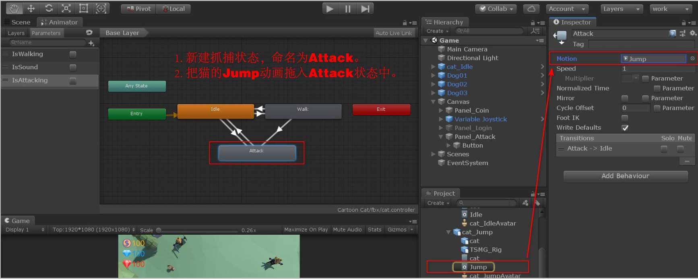Screen dimensions: 698x279
Task: Open the work layout dropdown
Action: coord(671,9)
